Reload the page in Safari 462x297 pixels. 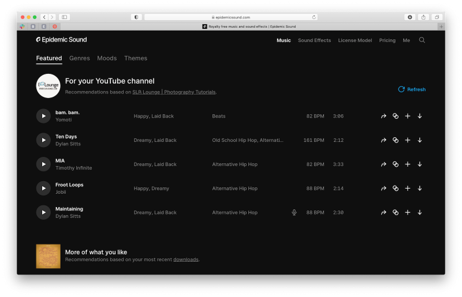314,17
